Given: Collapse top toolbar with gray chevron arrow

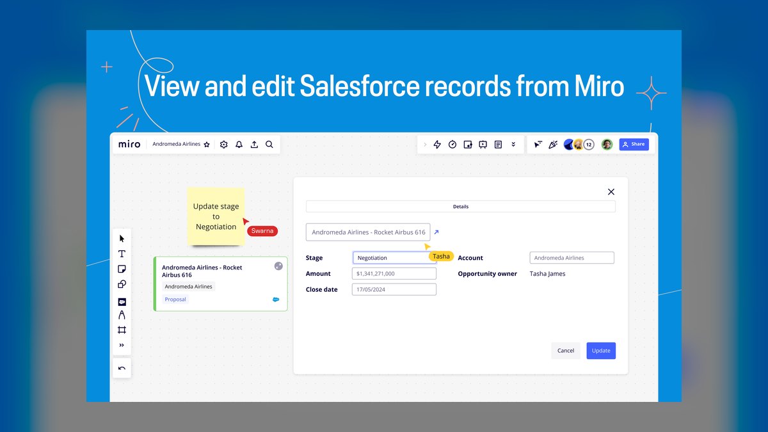Looking at the screenshot, I should pyautogui.click(x=424, y=145).
